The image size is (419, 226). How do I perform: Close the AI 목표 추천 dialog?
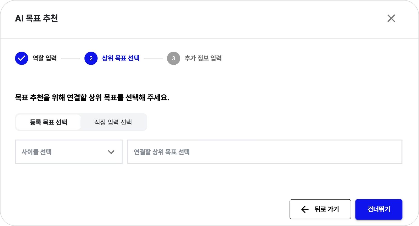(x=391, y=18)
